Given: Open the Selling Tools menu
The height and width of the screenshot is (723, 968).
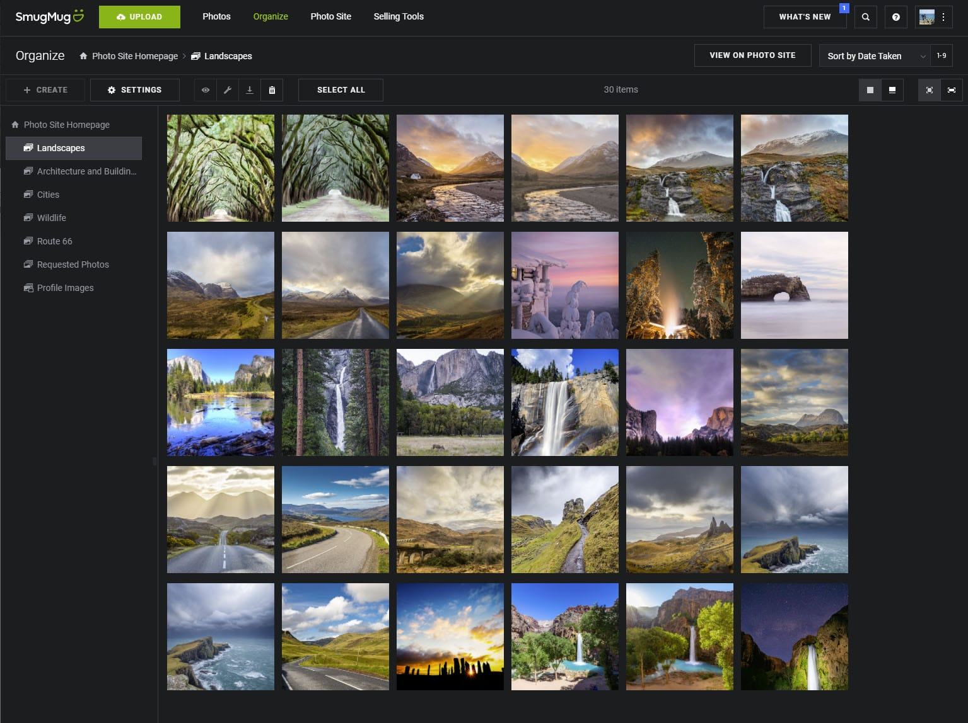Looking at the screenshot, I should 399,16.
